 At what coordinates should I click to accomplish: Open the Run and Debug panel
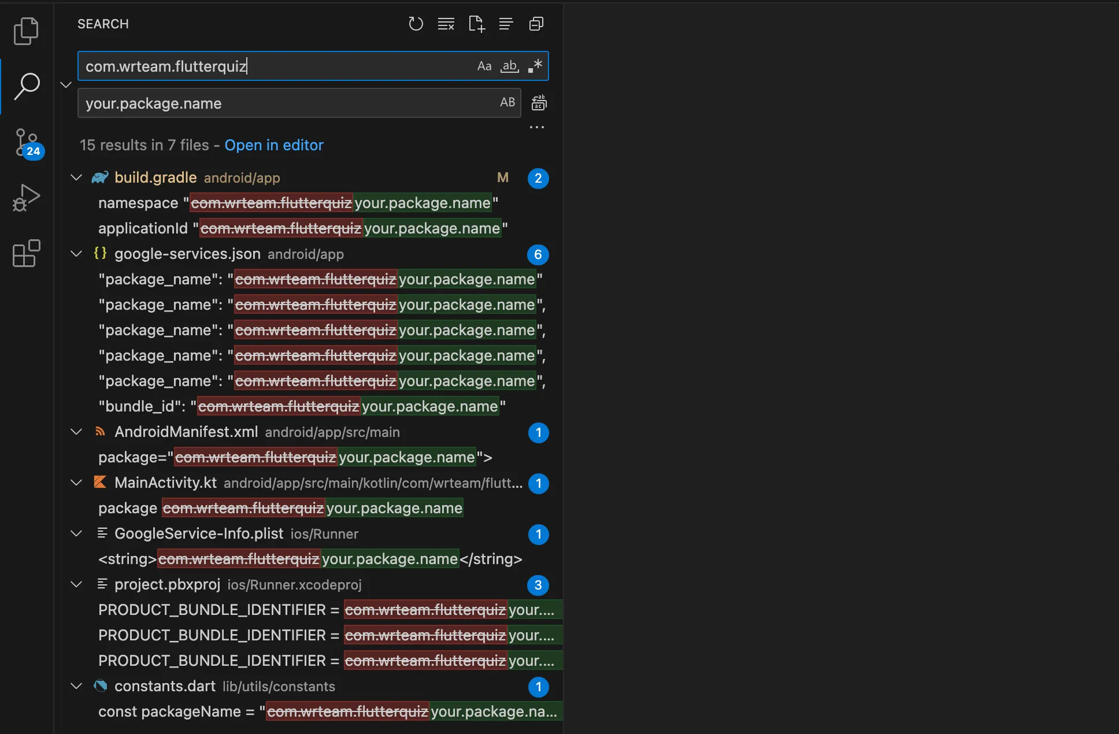[x=25, y=197]
